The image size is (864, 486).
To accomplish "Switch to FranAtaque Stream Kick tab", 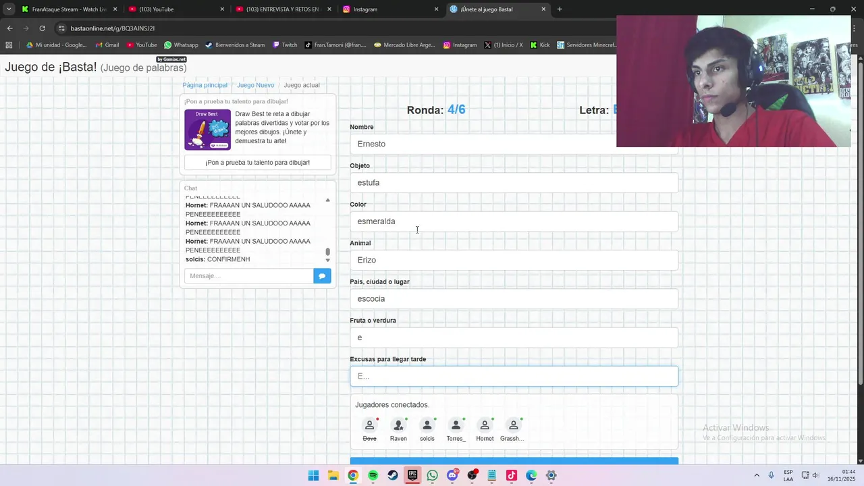I will tap(70, 9).
